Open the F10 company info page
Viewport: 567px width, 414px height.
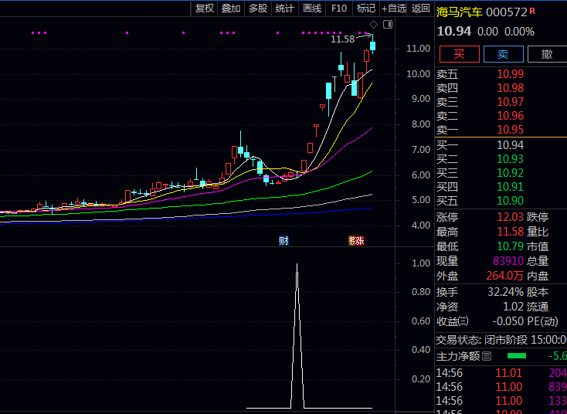click(x=338, y=8)
